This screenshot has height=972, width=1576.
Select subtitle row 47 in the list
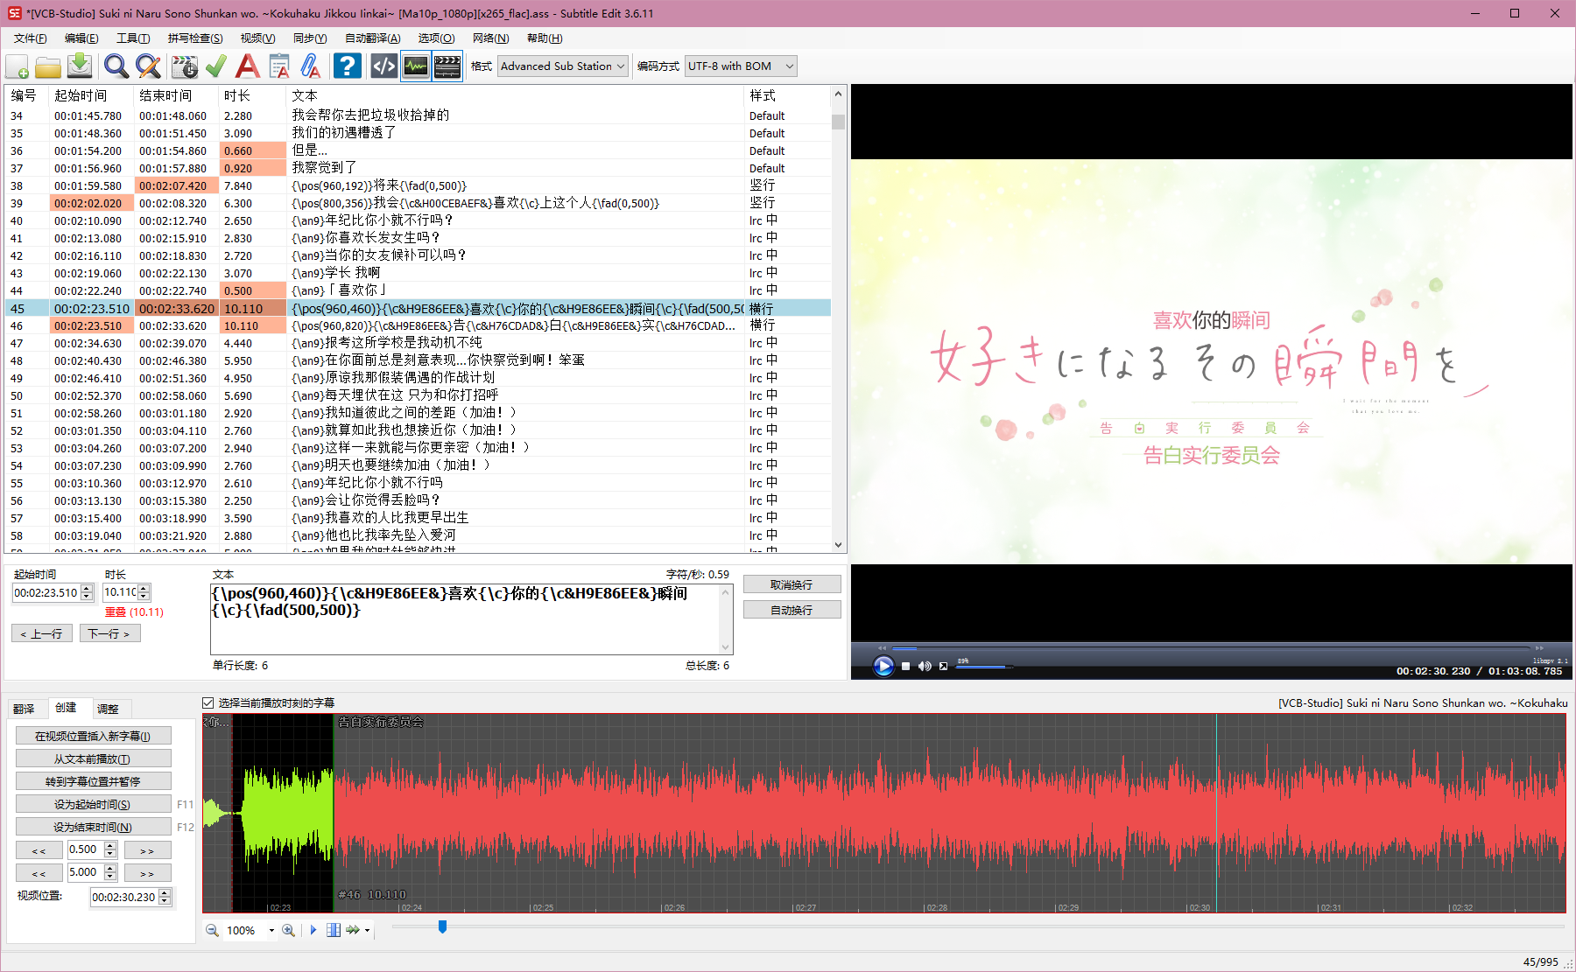point(418,343)
